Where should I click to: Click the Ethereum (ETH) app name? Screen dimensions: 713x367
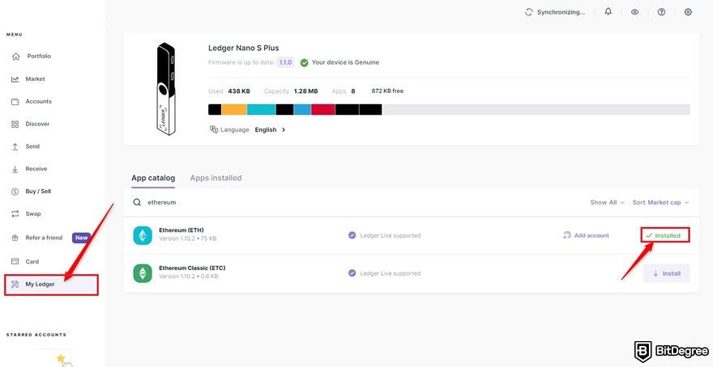(181, 230)
